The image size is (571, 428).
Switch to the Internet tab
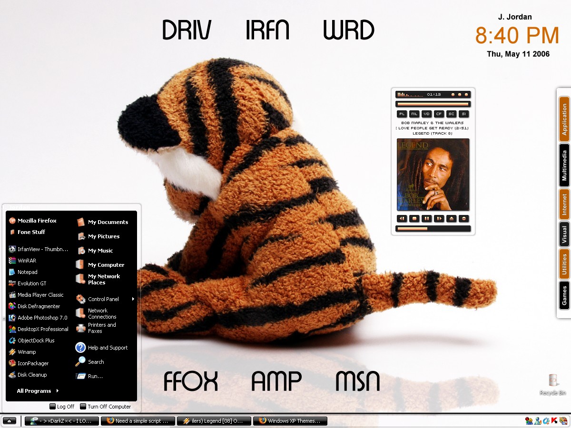[x=564, y=204]
